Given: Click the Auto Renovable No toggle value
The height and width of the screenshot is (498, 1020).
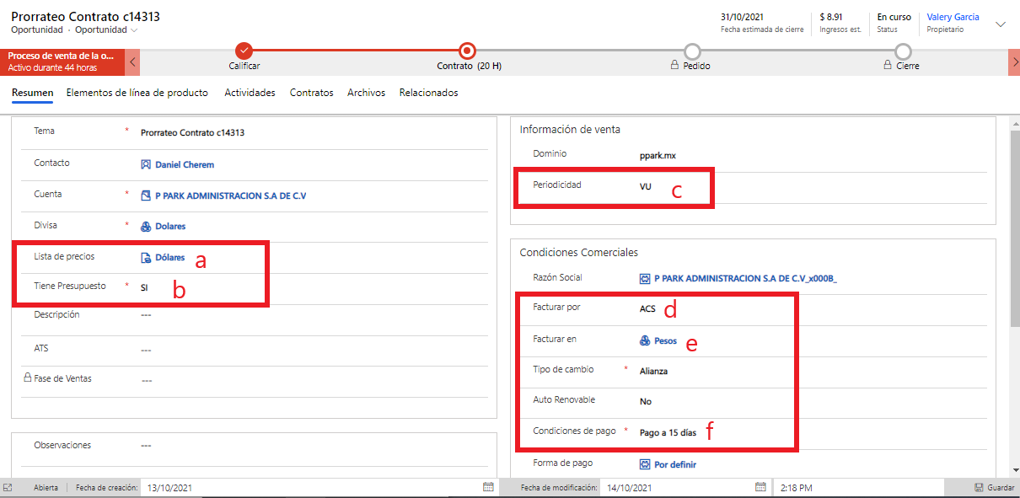Looking at the screenshot, I should 646,402.
